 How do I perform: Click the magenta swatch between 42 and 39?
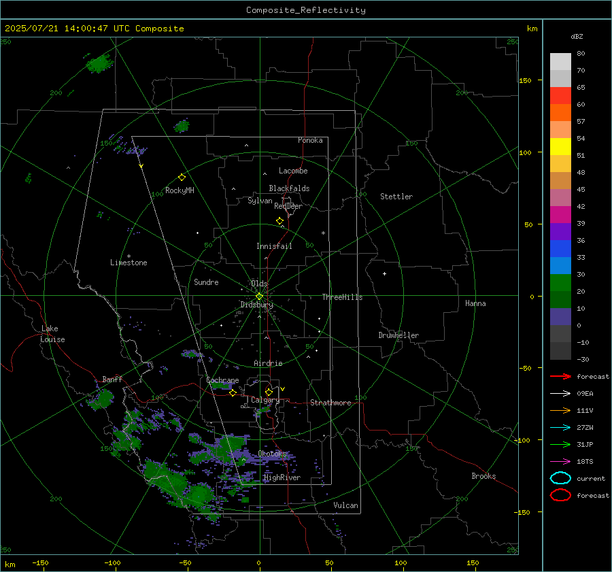point(560,214)
